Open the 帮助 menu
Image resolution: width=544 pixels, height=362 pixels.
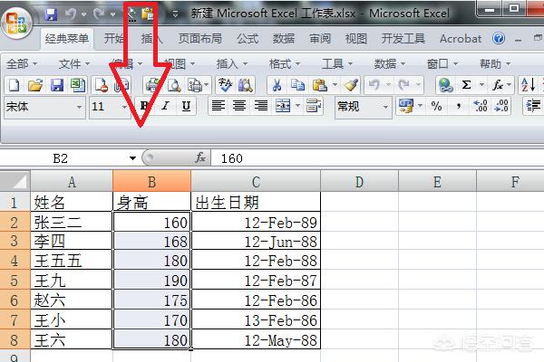point(495,64)
